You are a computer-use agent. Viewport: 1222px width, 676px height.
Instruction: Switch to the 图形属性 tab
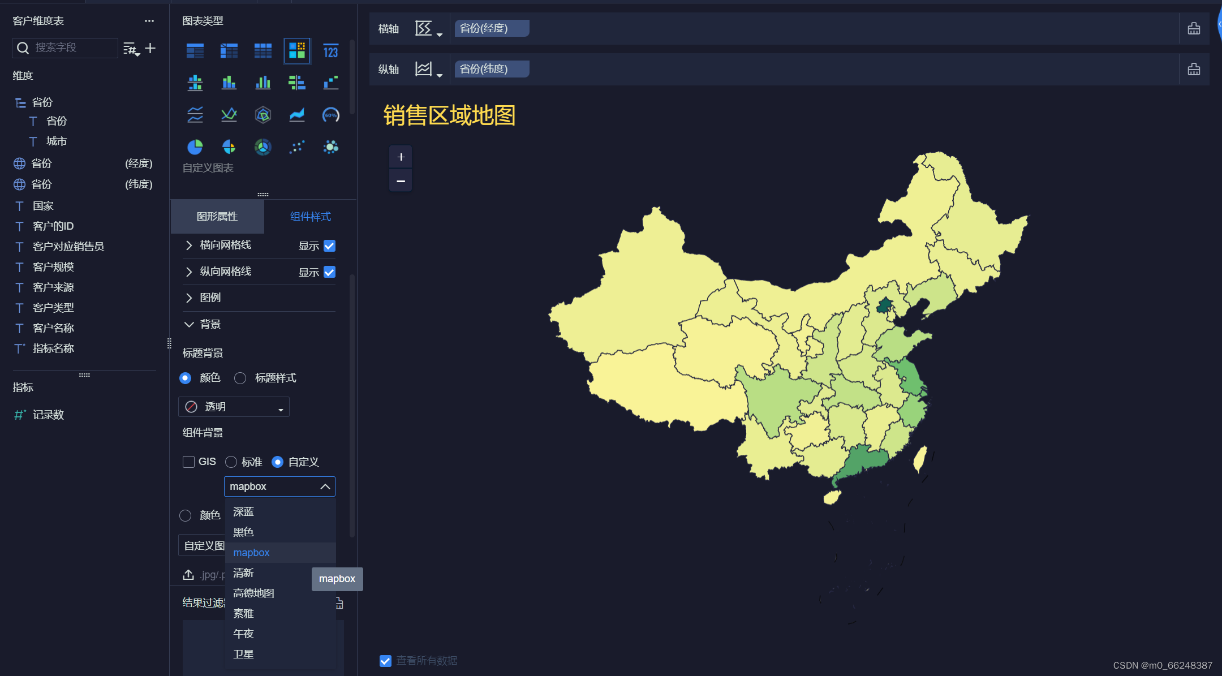point(217,217)
